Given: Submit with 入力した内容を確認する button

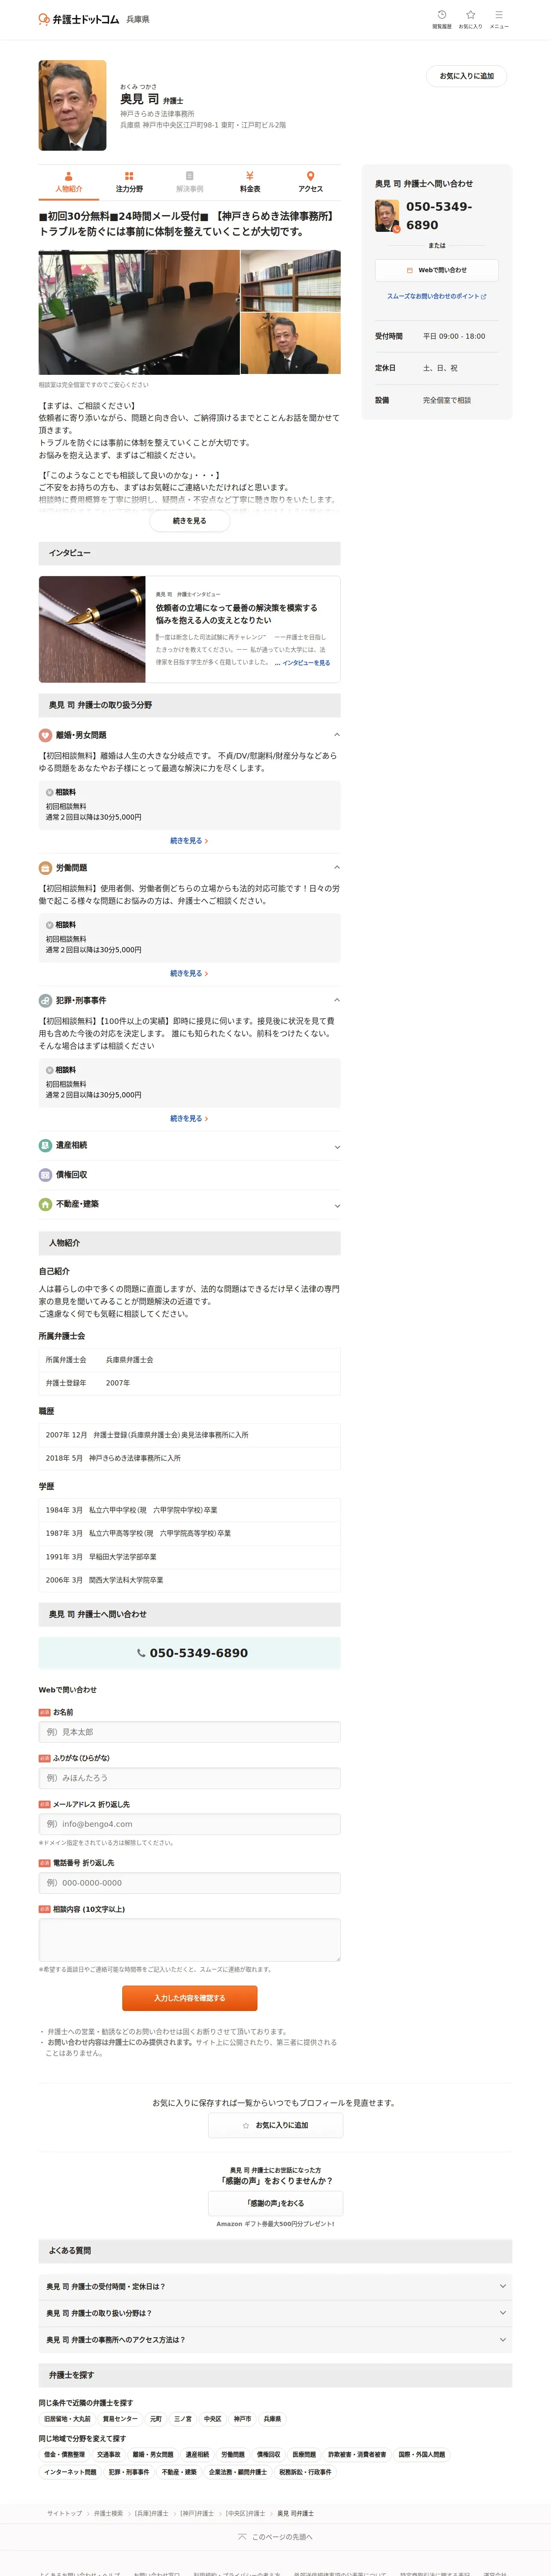Looking at the screenshot, I should (190, 1998).
